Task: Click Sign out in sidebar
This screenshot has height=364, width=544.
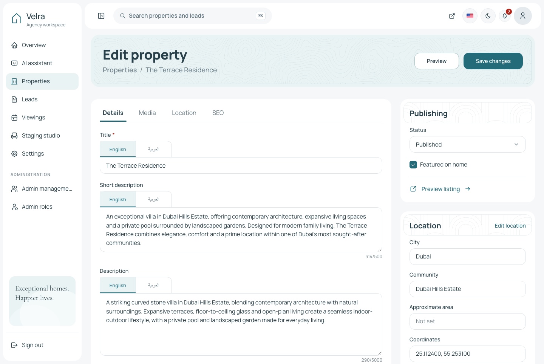Action: point(42,345)
